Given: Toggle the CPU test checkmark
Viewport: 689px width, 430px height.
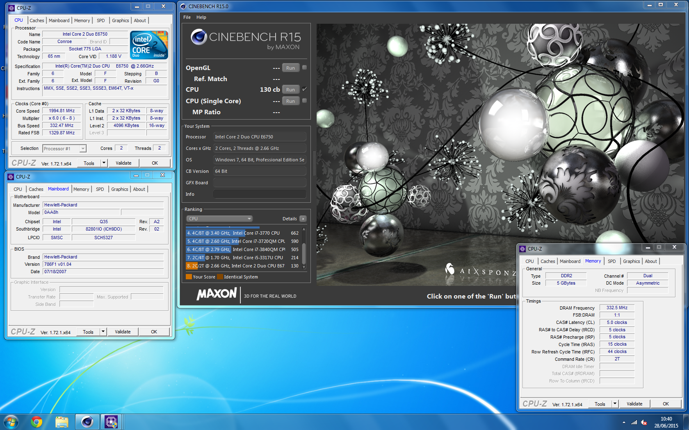Looking at the screenshot, I should point(304,89).
